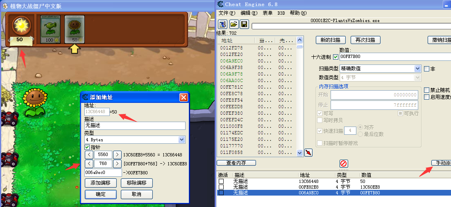The width and height of the screenshot is (451, 207).
Task: Toggle the 非 checkbox beside scan type
Action: pyautogui.click(x=426, y=69)
